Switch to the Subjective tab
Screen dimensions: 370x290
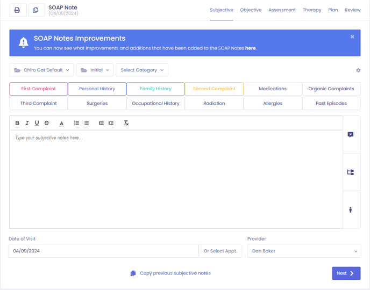pos(222,10)
